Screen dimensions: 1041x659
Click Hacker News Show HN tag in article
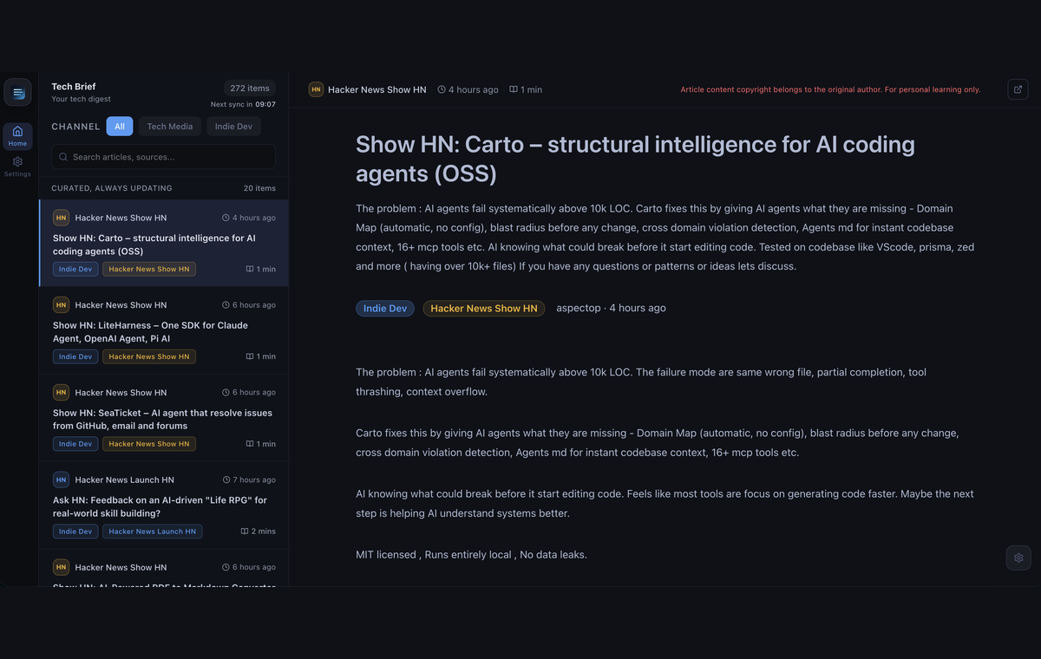(x=484, y=308)
